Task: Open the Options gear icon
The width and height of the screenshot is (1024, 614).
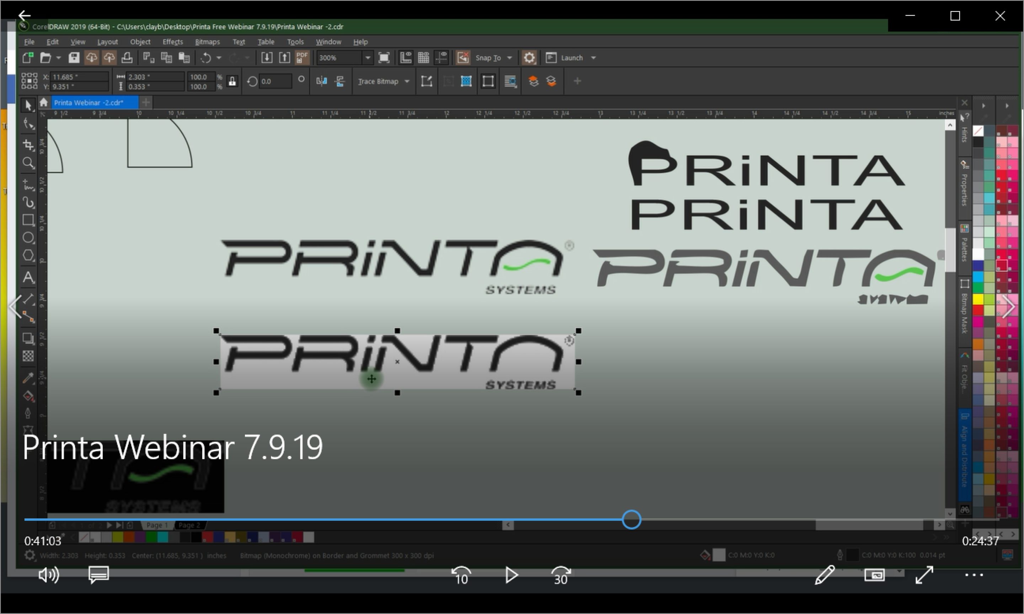Action: [529, 58]
